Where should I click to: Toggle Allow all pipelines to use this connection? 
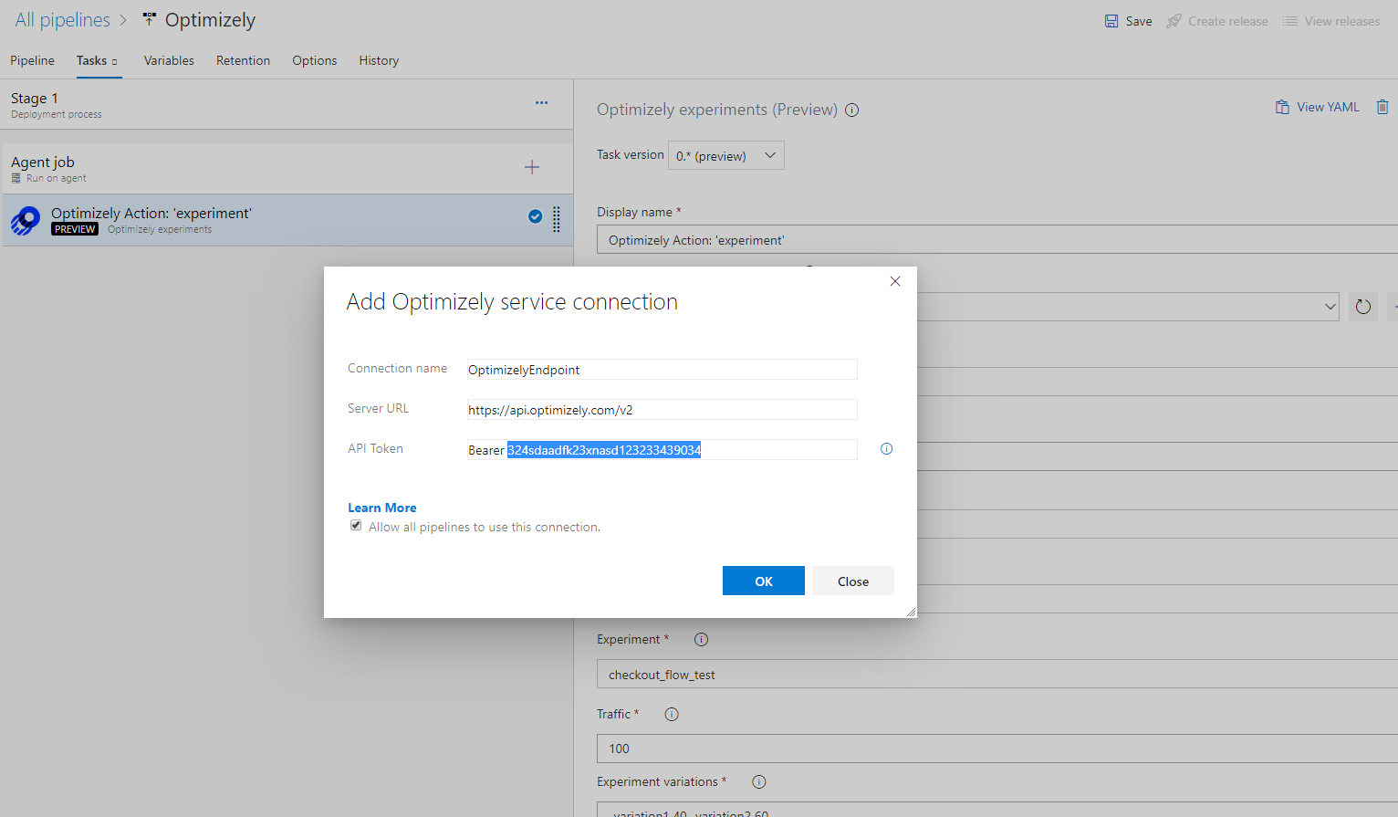(356, 526)
